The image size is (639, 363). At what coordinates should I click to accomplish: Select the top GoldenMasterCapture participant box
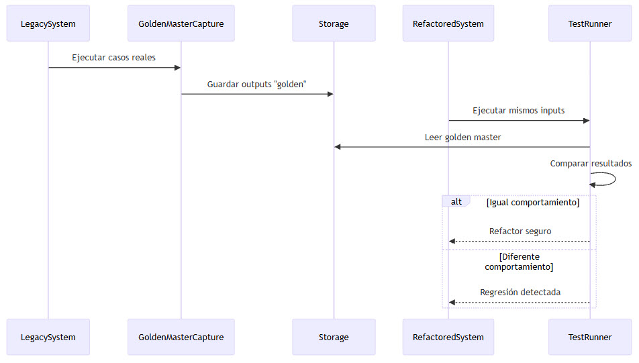click(181, 23)
